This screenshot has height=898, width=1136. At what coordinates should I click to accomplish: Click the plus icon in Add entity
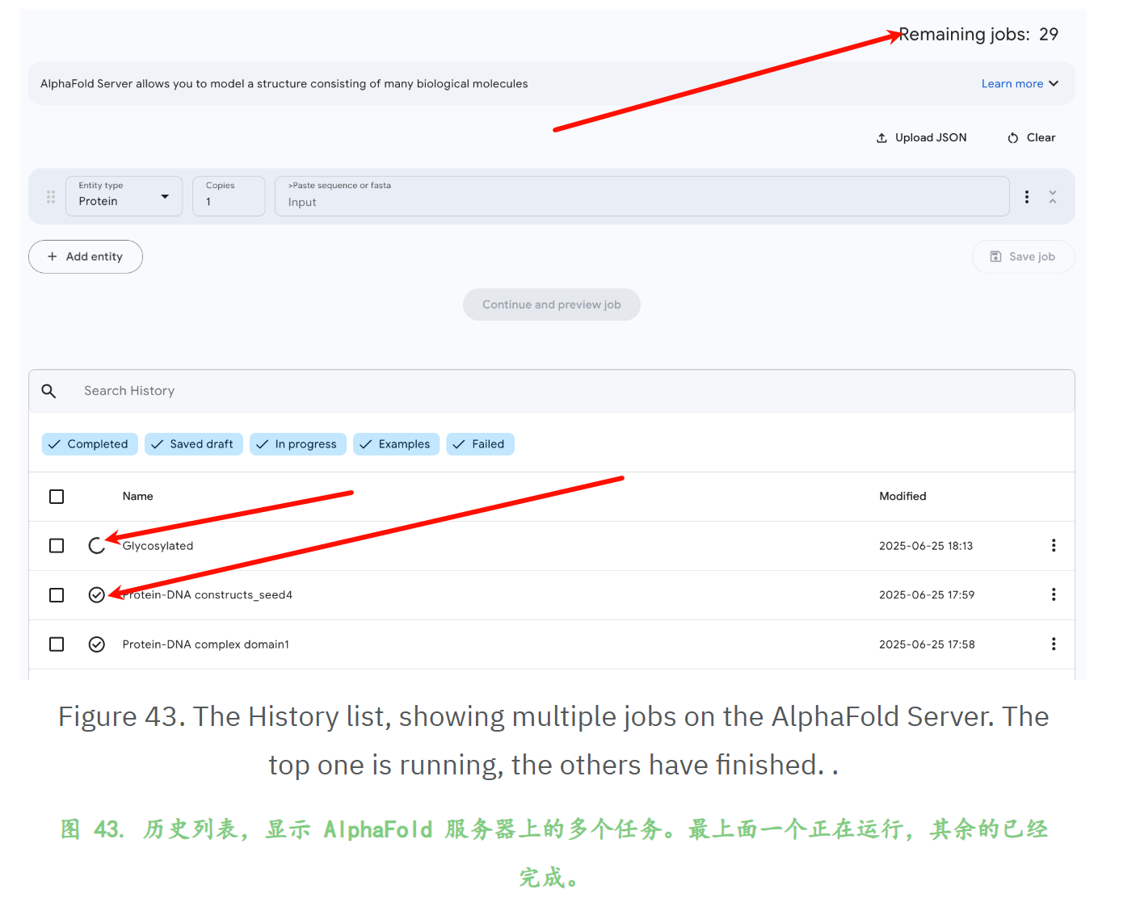53,257
